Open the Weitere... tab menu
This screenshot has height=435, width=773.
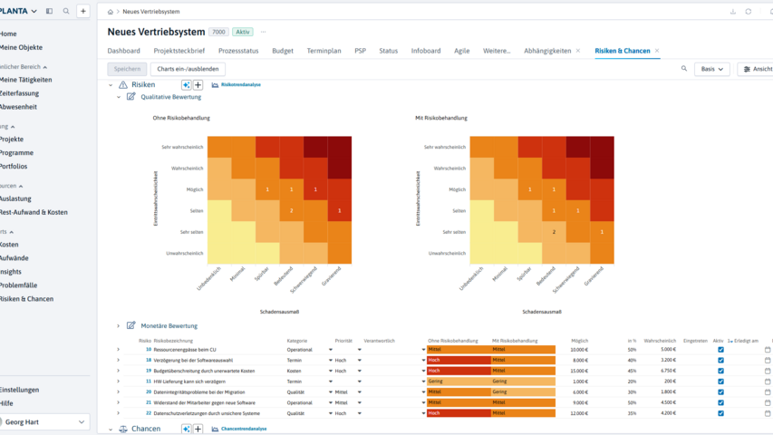coord(497,51)
